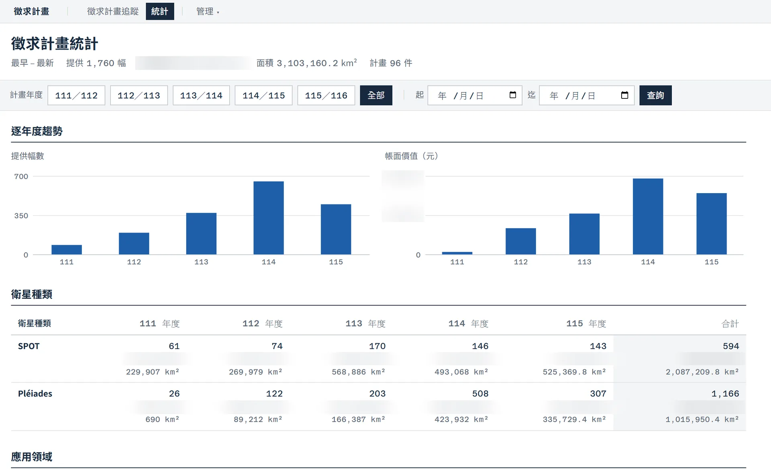Focus the 迄 end date input

587,96
